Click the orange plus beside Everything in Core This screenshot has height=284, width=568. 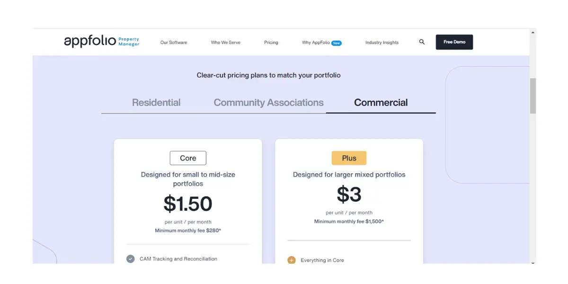[x=292, y=260]
